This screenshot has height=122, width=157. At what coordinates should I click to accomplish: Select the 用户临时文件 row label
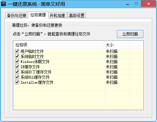point(32,51)
